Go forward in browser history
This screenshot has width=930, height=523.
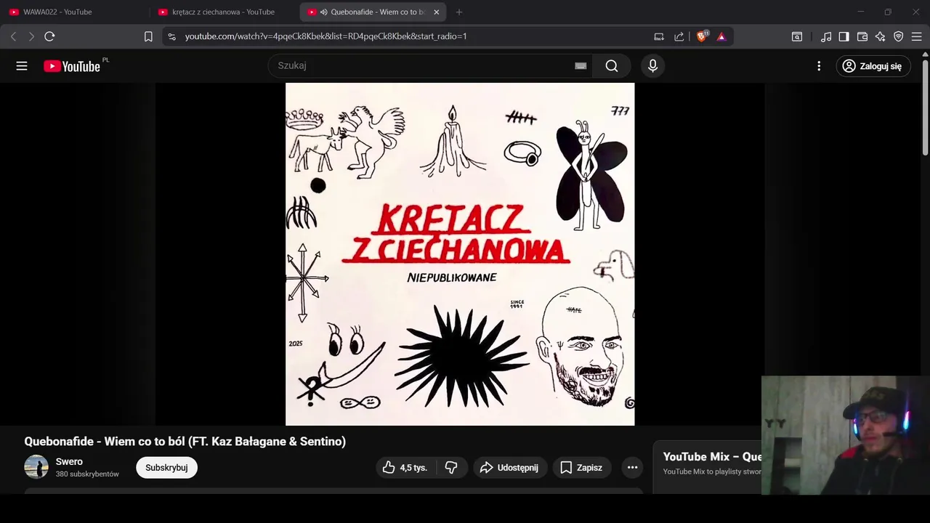click(x=31, y=36)
